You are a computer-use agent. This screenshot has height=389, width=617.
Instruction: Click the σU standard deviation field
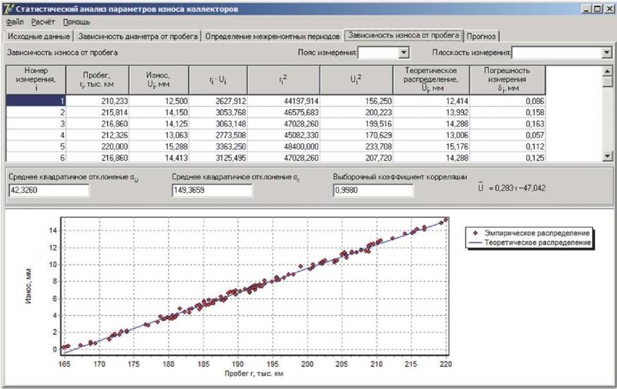49,190
